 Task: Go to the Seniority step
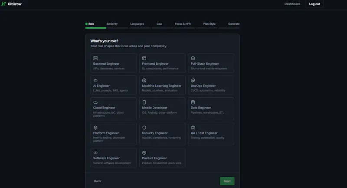(112, 24)
